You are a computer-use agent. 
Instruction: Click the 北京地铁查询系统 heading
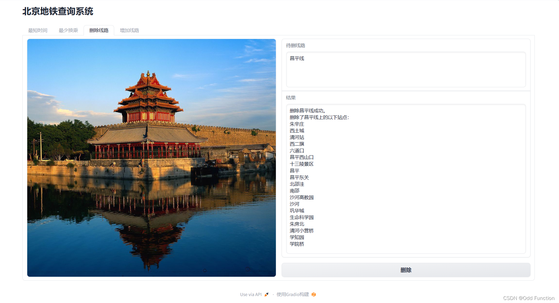(x=58, y=11)
